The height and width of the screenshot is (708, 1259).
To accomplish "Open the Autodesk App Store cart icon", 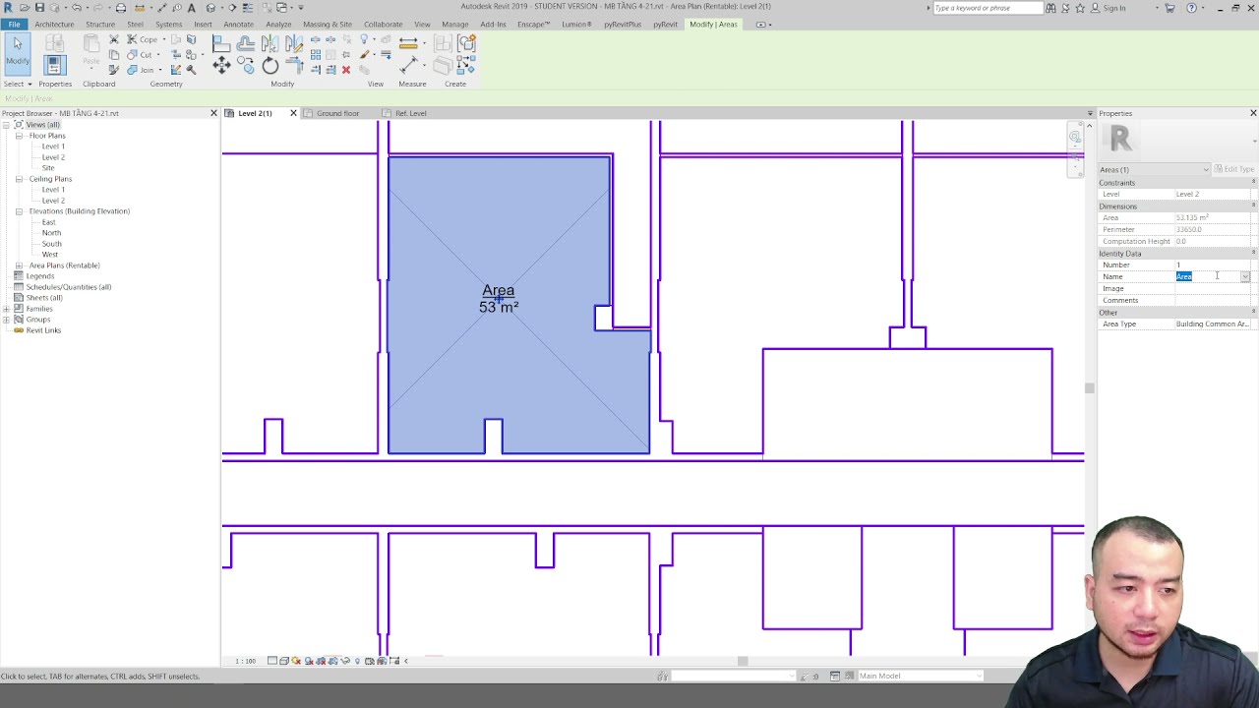I will click(1169, 8).
